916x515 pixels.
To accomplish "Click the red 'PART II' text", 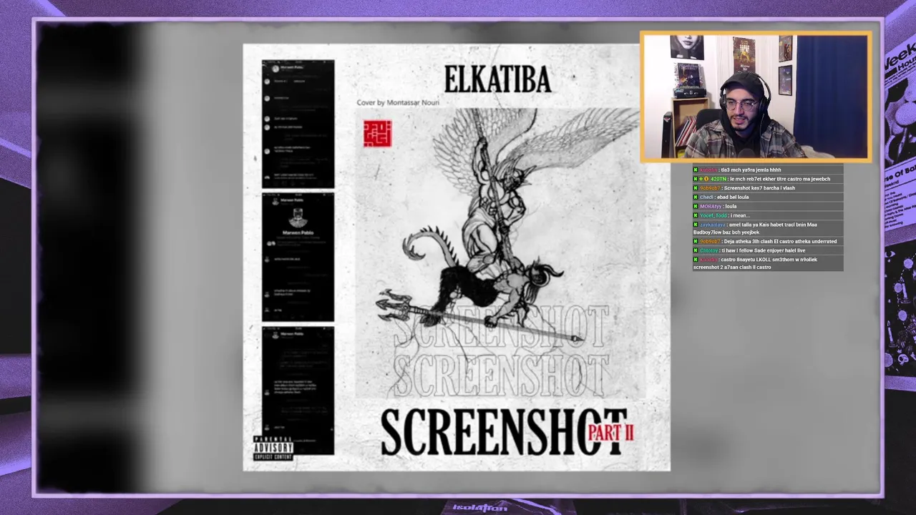I will (611, 432).
